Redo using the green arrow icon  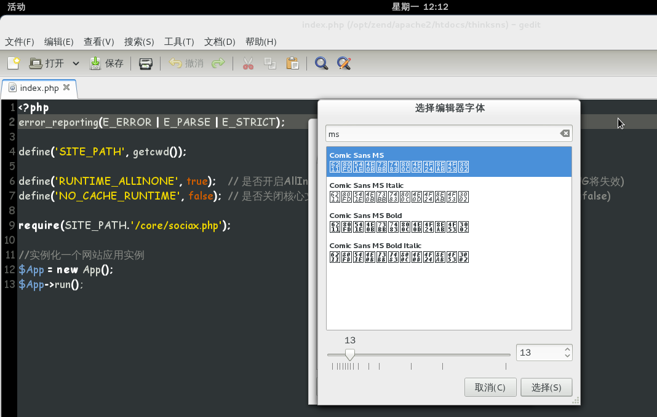218,63
